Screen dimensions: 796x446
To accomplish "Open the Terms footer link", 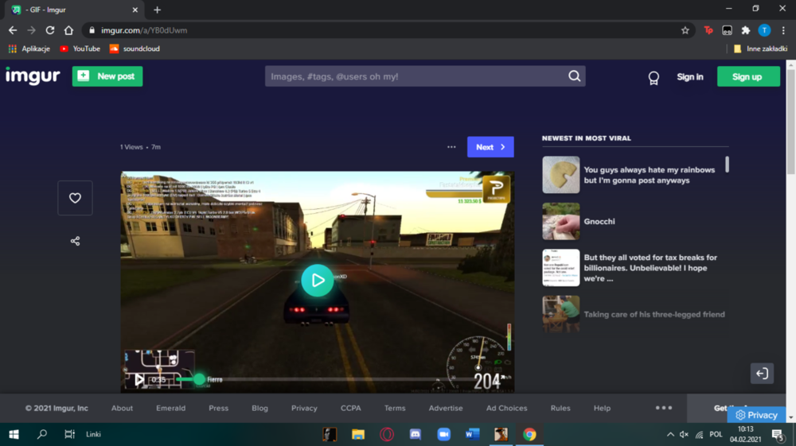I will coord(395,408).
